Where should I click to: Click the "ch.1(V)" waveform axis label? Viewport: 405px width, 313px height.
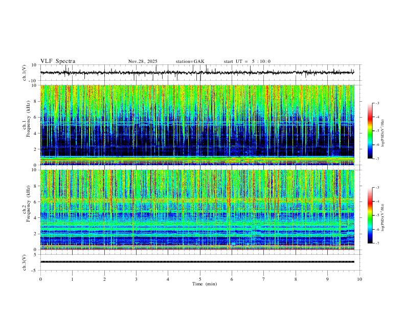(25, 73)
